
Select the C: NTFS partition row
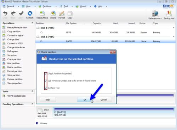pyautogui.click(x=105, y=32)
